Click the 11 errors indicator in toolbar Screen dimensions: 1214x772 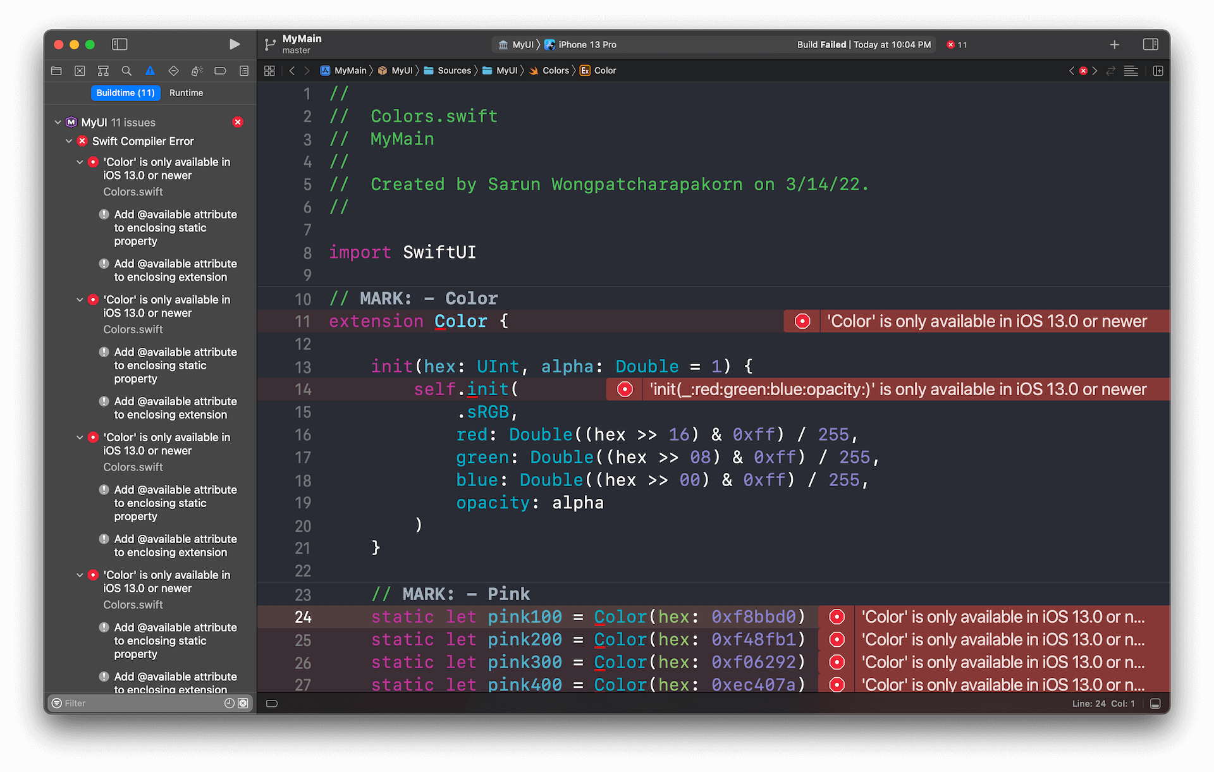957,45
